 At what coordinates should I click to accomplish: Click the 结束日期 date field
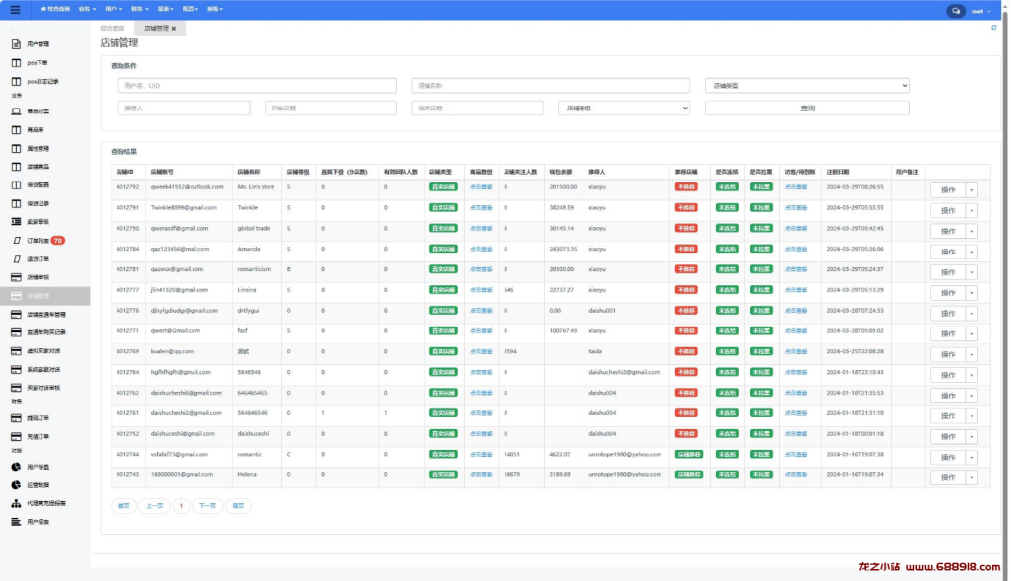coord(477,109)
